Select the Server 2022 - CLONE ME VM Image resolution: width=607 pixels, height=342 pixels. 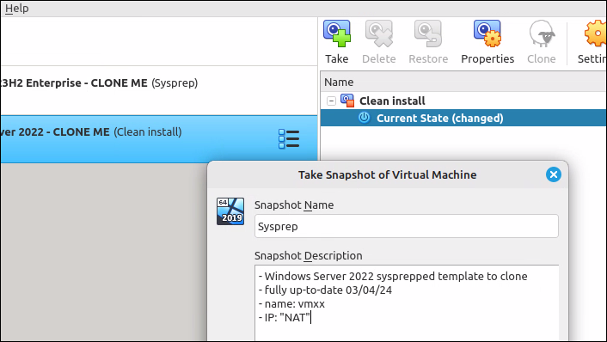159,139
